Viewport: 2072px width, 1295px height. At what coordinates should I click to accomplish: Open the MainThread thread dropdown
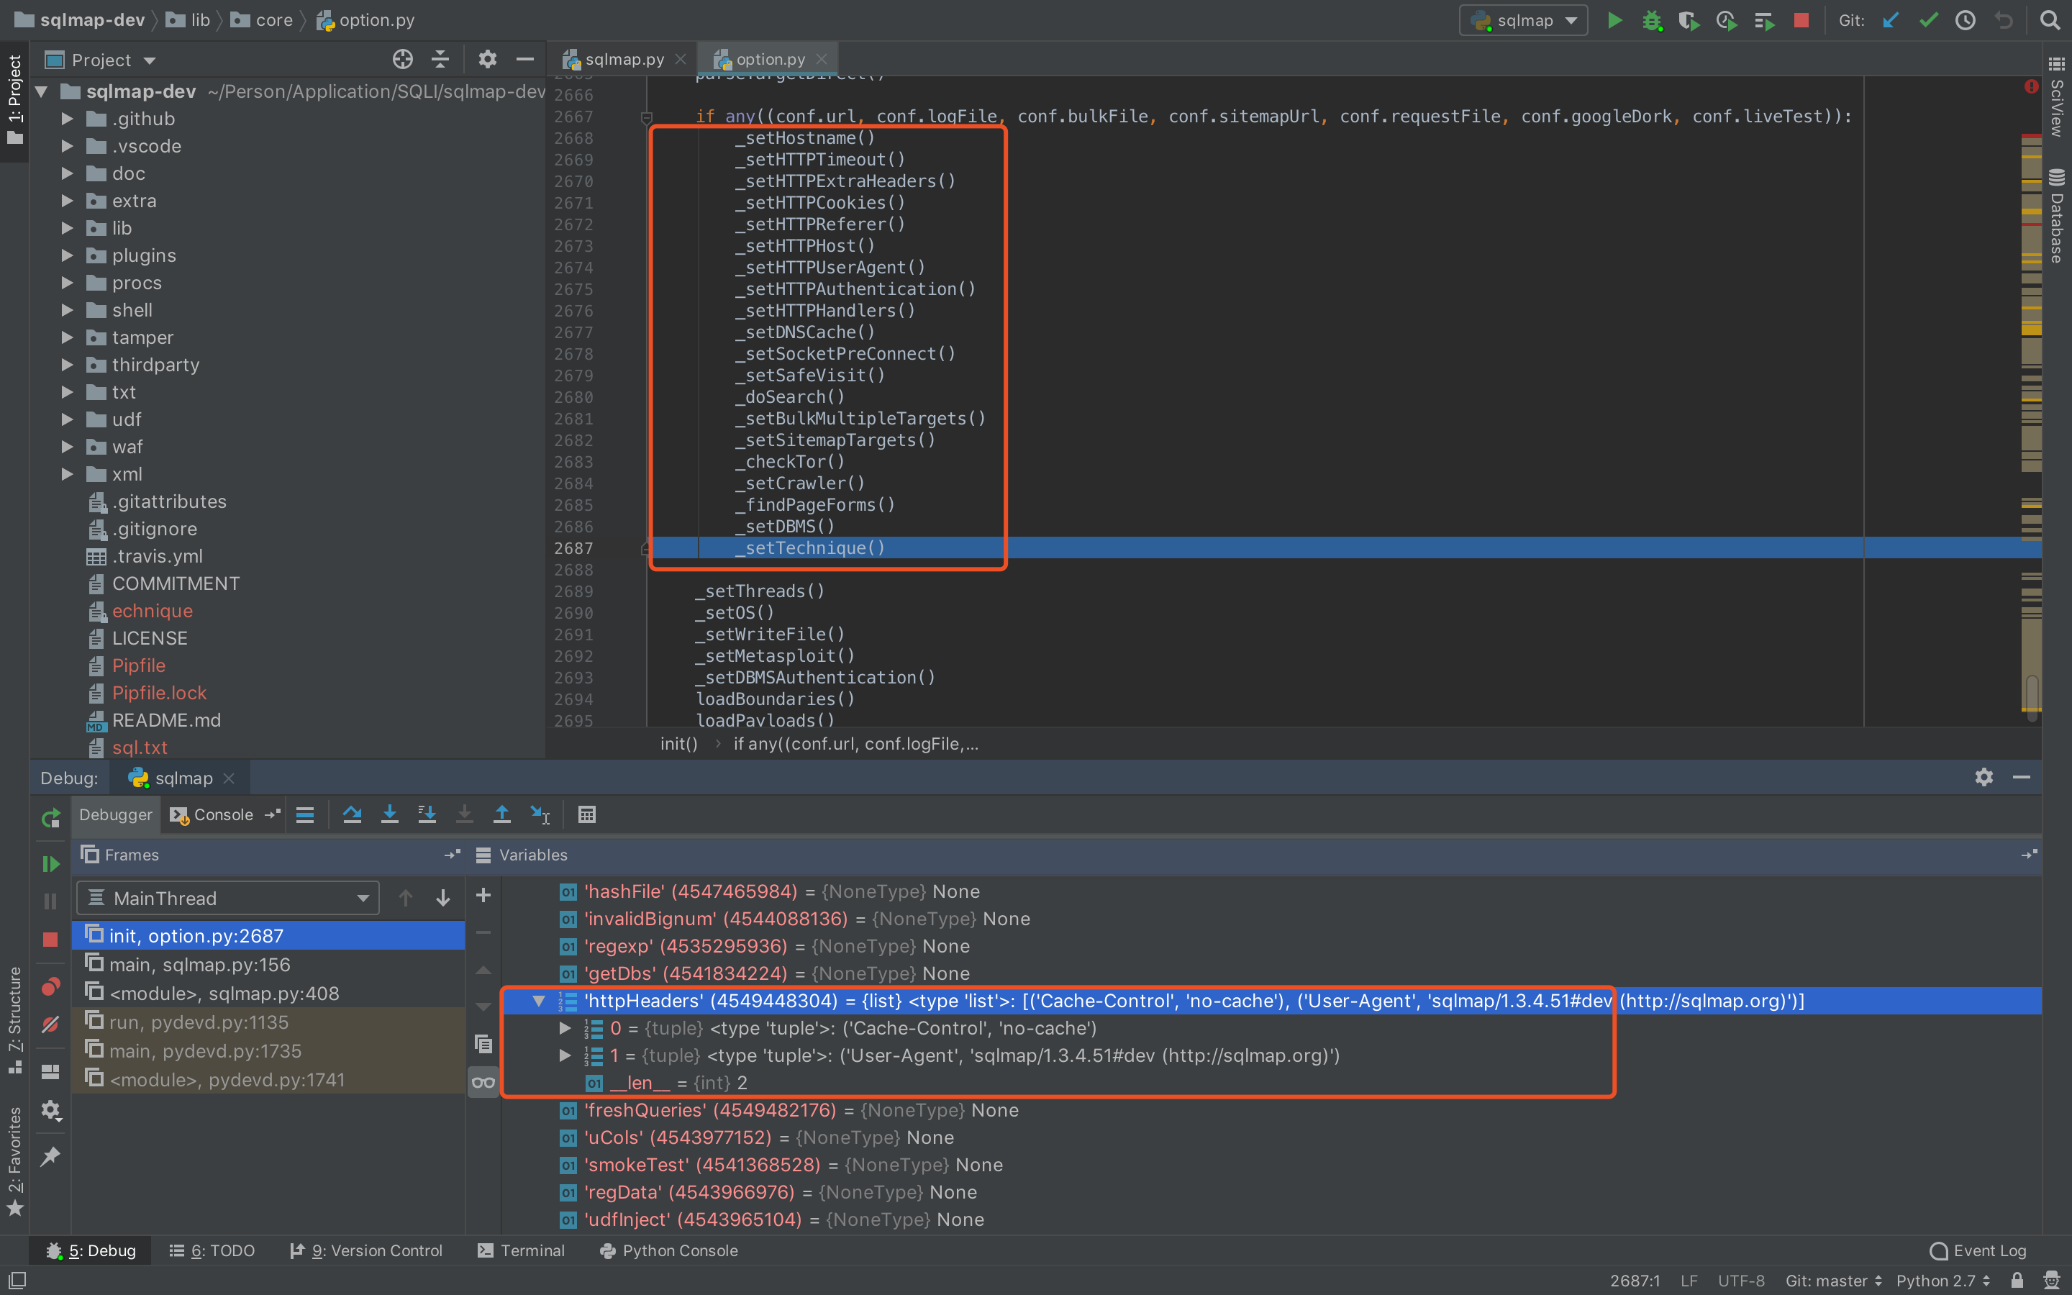point(228,899)
